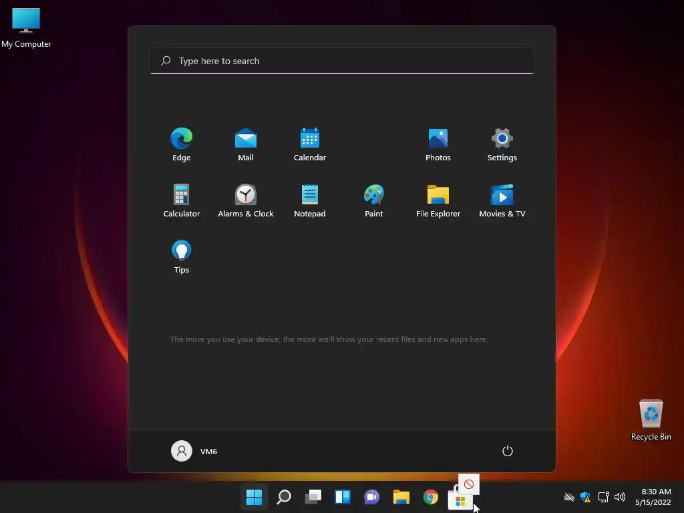
Task: Open Settings from pinned apps
Action: tap(502, 145)
